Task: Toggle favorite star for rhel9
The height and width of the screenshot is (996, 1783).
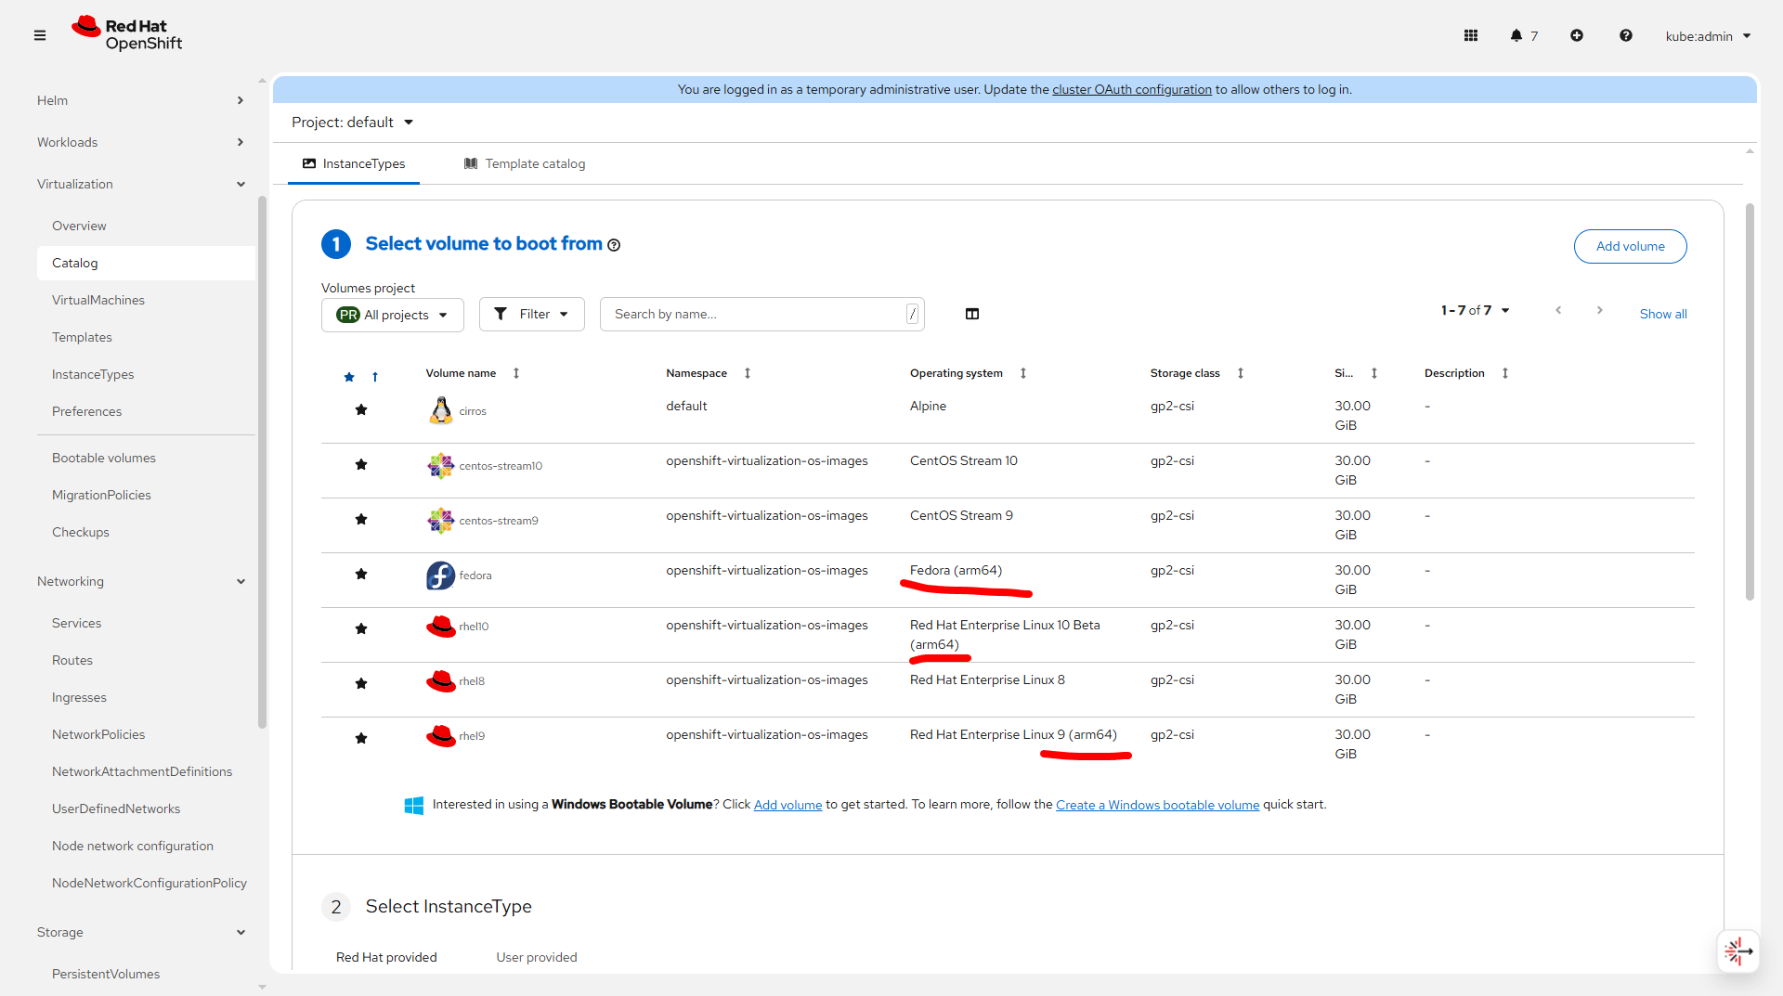Action: click(x=361, y=739)
